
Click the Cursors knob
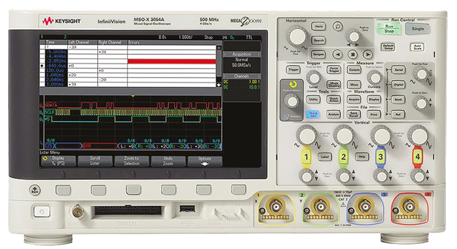click(x=374, y=78)
